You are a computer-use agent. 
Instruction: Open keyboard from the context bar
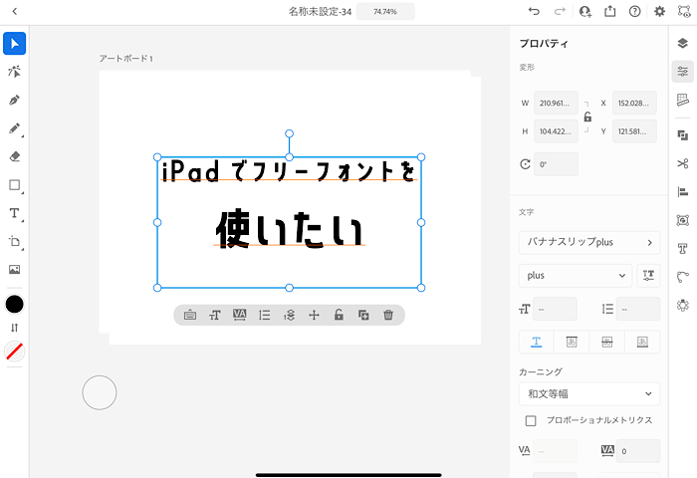190,315
